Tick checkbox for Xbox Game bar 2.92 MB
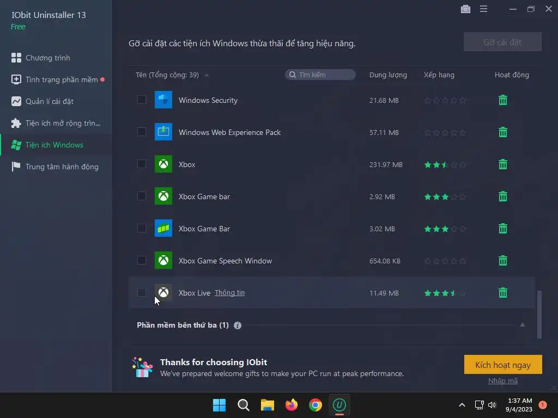 pos(142,196)
